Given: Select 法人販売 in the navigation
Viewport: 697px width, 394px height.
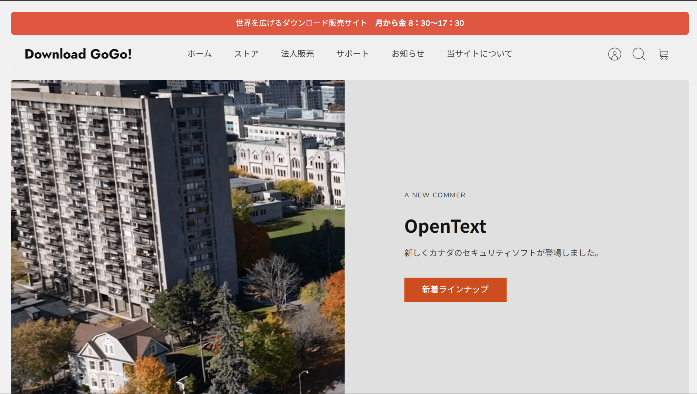Looking at the screenshot, I should [x=297, y=54].
